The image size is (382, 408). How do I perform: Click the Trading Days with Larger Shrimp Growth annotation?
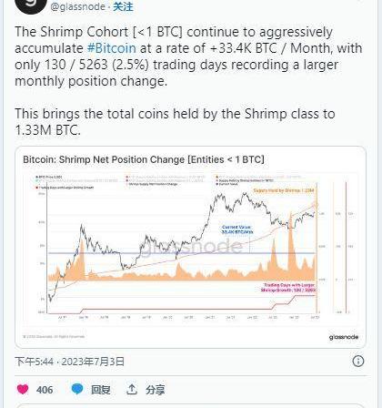[x=288, y=288]
